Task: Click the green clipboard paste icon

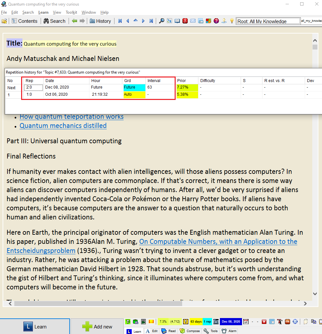Action: point(136,322)
